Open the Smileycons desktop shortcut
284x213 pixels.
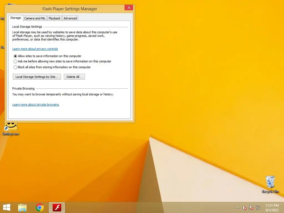[x=11, y=129]
